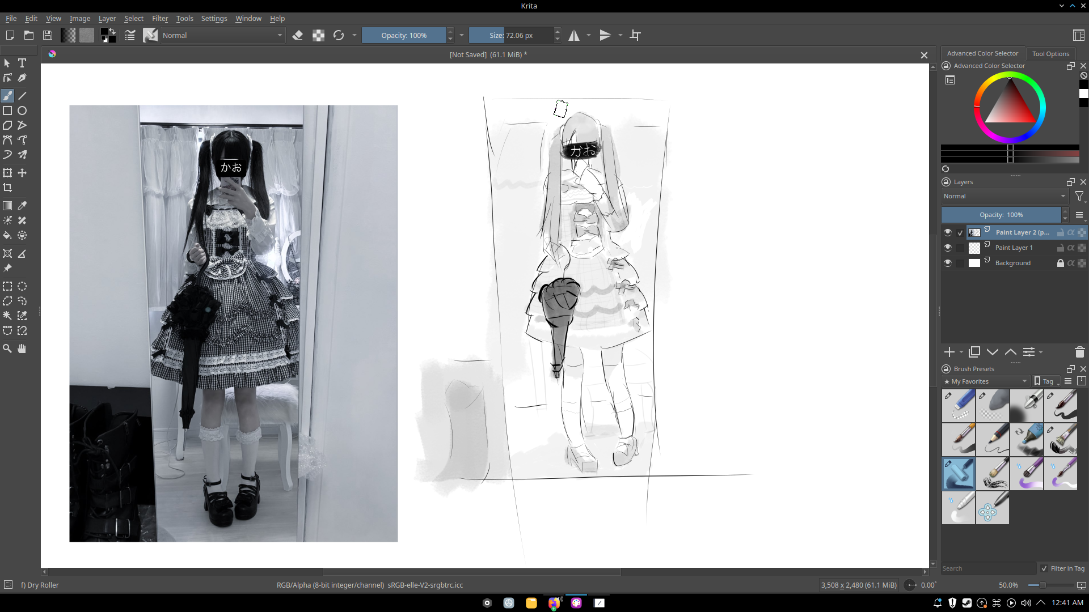The height and width of the screenshot is (612, 1089).
Task: Switch to Tool Options tab
Action: pos(1050,53)
